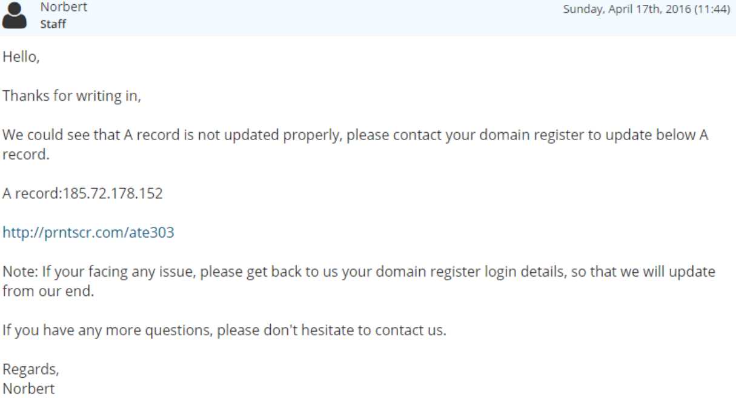Open the prntscr.com/ate303 screenshot link

click(88, 232)
